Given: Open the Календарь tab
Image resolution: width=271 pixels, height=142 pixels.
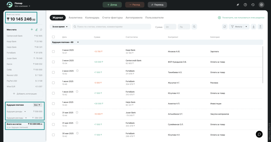Looking at the screenshot, I should 92,18.
